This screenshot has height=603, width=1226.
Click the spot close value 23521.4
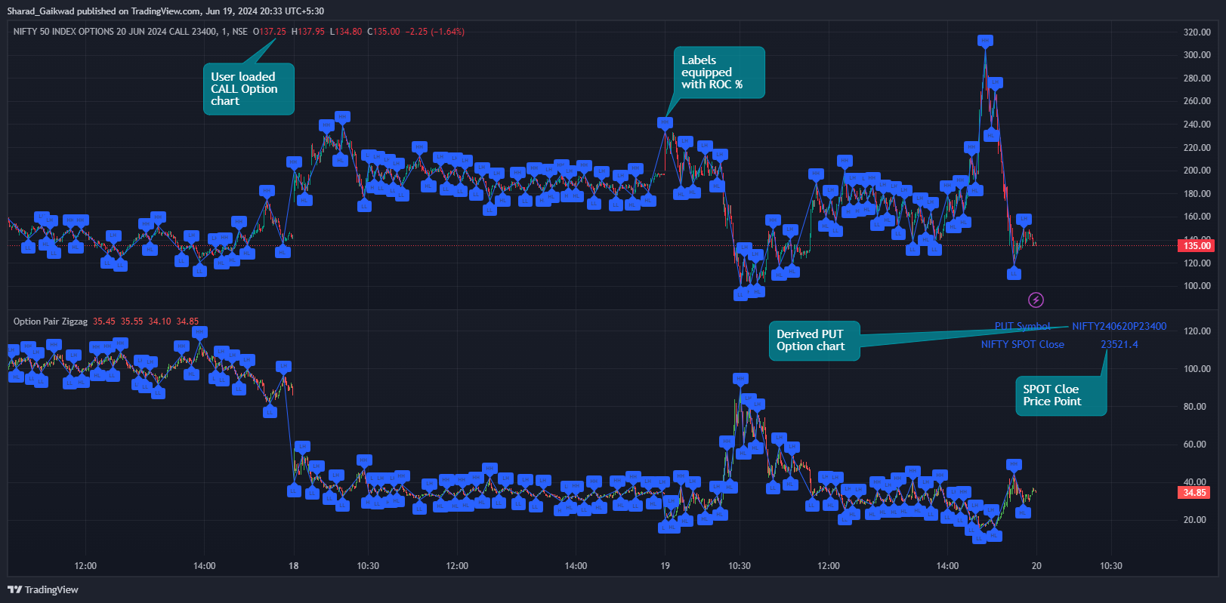click(1119, 345)
